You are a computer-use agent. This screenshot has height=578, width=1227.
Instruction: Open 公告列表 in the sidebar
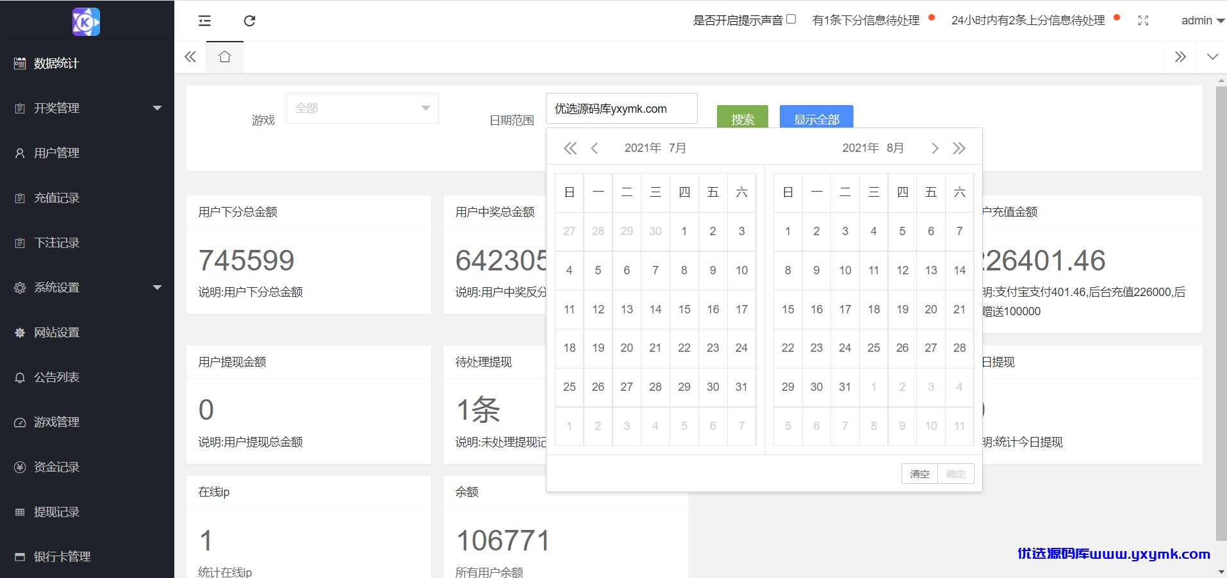87,377
